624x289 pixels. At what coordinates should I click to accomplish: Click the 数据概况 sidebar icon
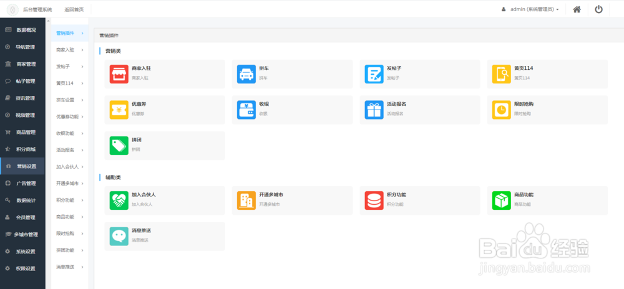[x=8, y=30]
